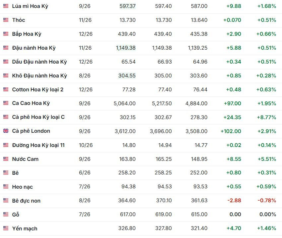Click the flag icon next to Nước Cam
Screen dimensions: 282x238
tap(6, 159)
